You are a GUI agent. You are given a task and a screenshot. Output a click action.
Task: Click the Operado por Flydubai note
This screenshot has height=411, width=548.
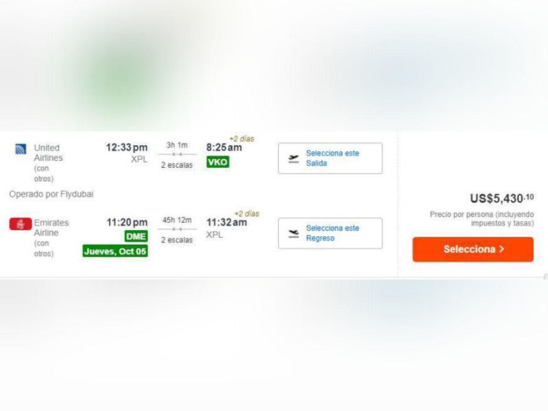(x=51, y=194)
